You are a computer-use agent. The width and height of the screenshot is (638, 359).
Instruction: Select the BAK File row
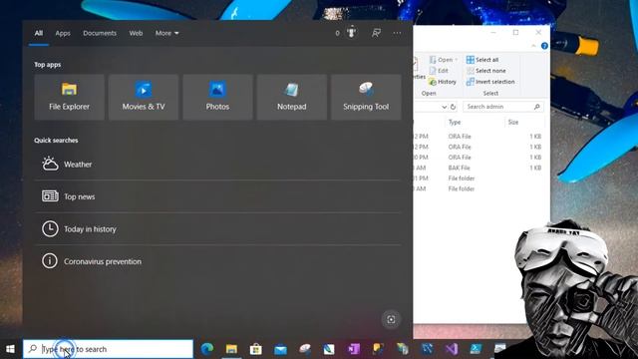pos(478,168)
